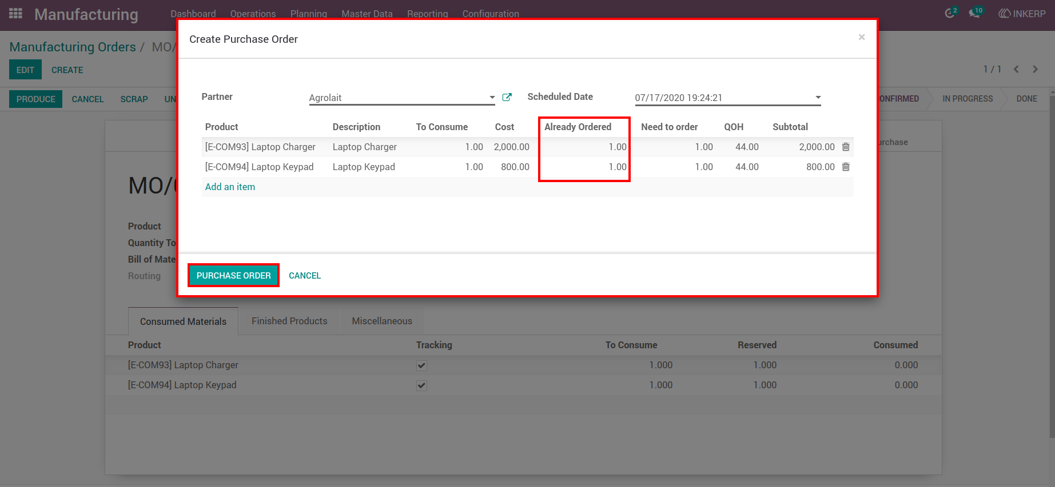The image size is (1055, 487).
Task: Expand the Partner dropdown
Action: tap(492, 98)
